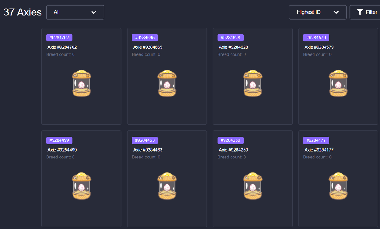380x229 pixels.
Task: Click the egg incubator of Axie #9284463
Action: pos(167,186)
